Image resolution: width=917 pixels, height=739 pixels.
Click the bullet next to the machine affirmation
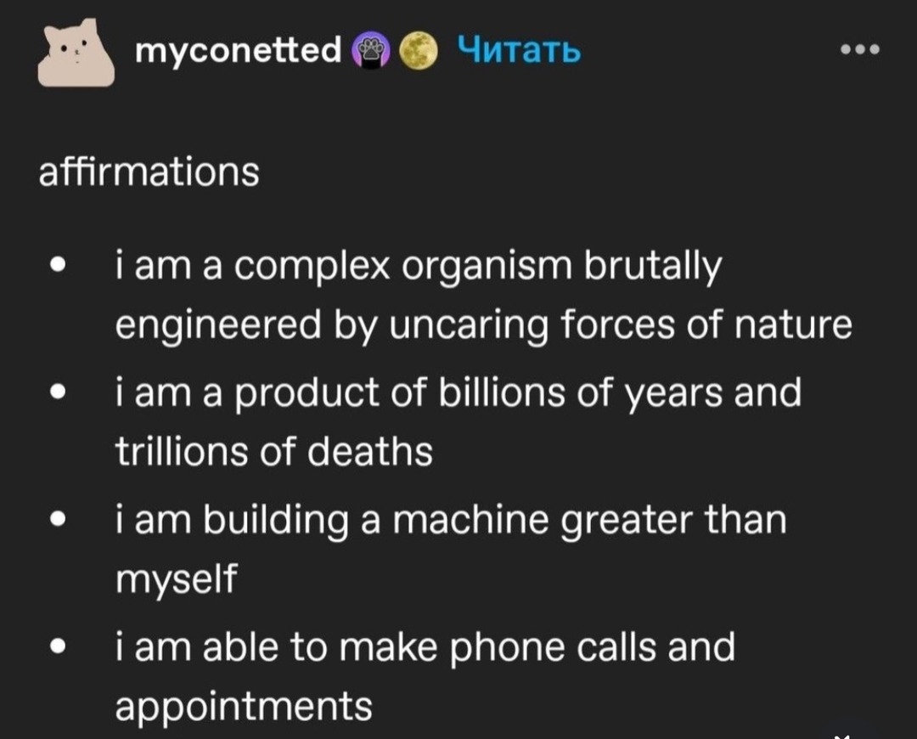(x=57, y=520)
